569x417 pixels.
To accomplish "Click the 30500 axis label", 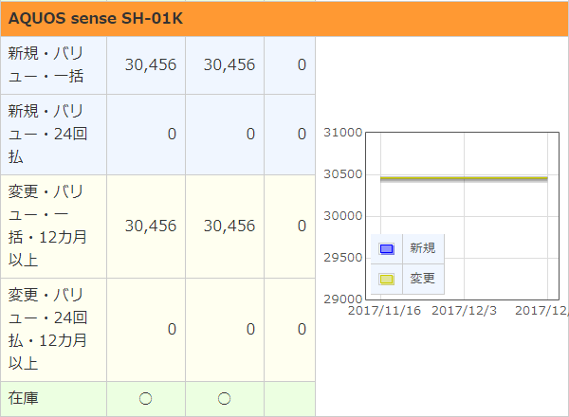I will point(343,174).
